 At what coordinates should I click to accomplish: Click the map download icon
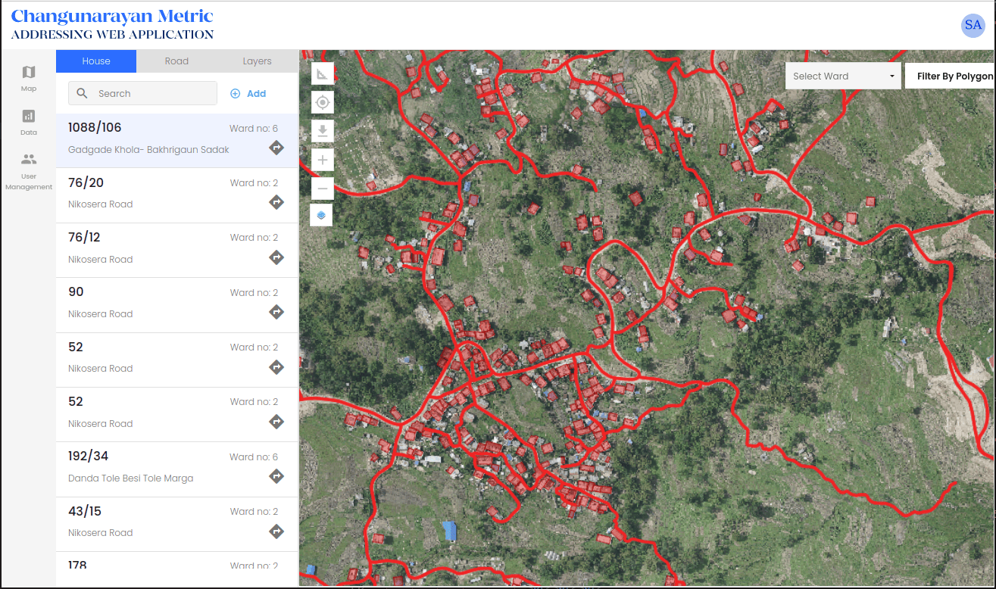[323, 131]
